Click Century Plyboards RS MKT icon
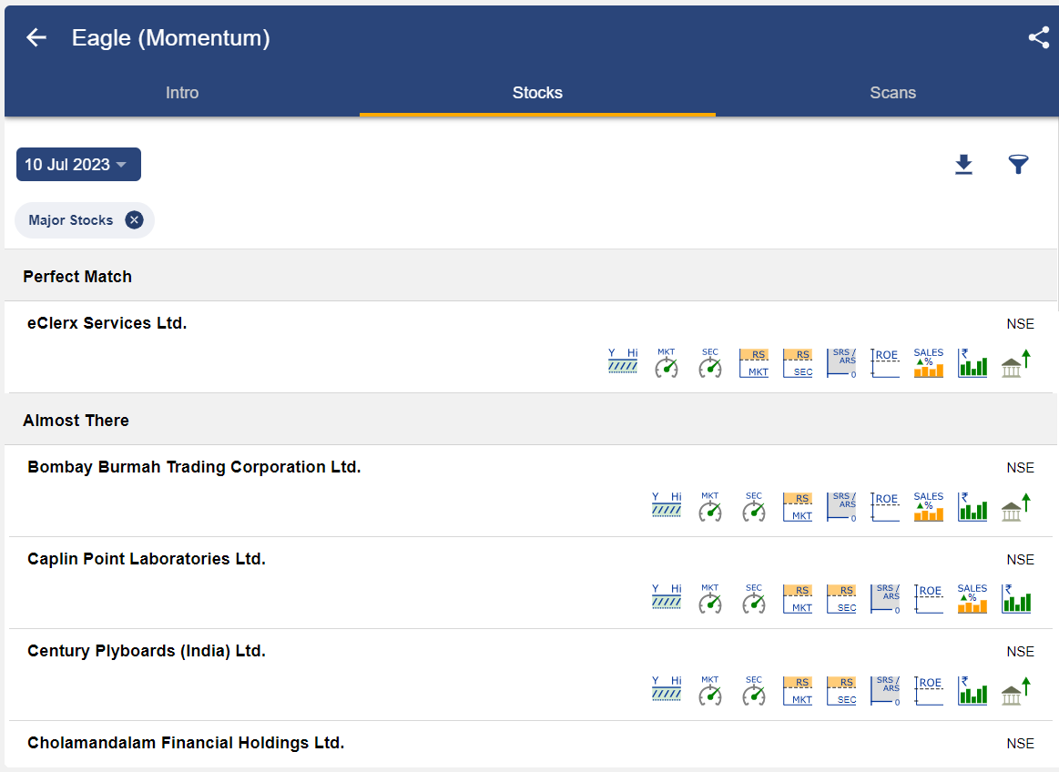This screenshot has height=772, width=1059. coord(798,690)
